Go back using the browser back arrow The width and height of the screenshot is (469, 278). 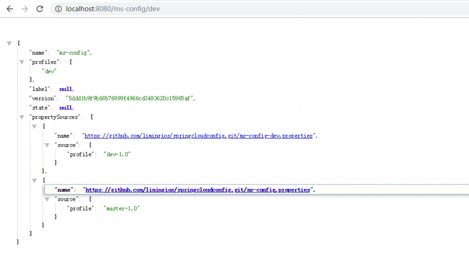coord(10,9)
